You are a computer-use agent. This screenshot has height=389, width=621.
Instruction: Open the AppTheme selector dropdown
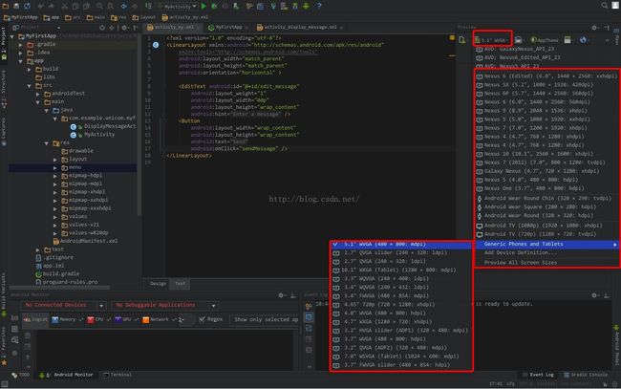point(545,40)
